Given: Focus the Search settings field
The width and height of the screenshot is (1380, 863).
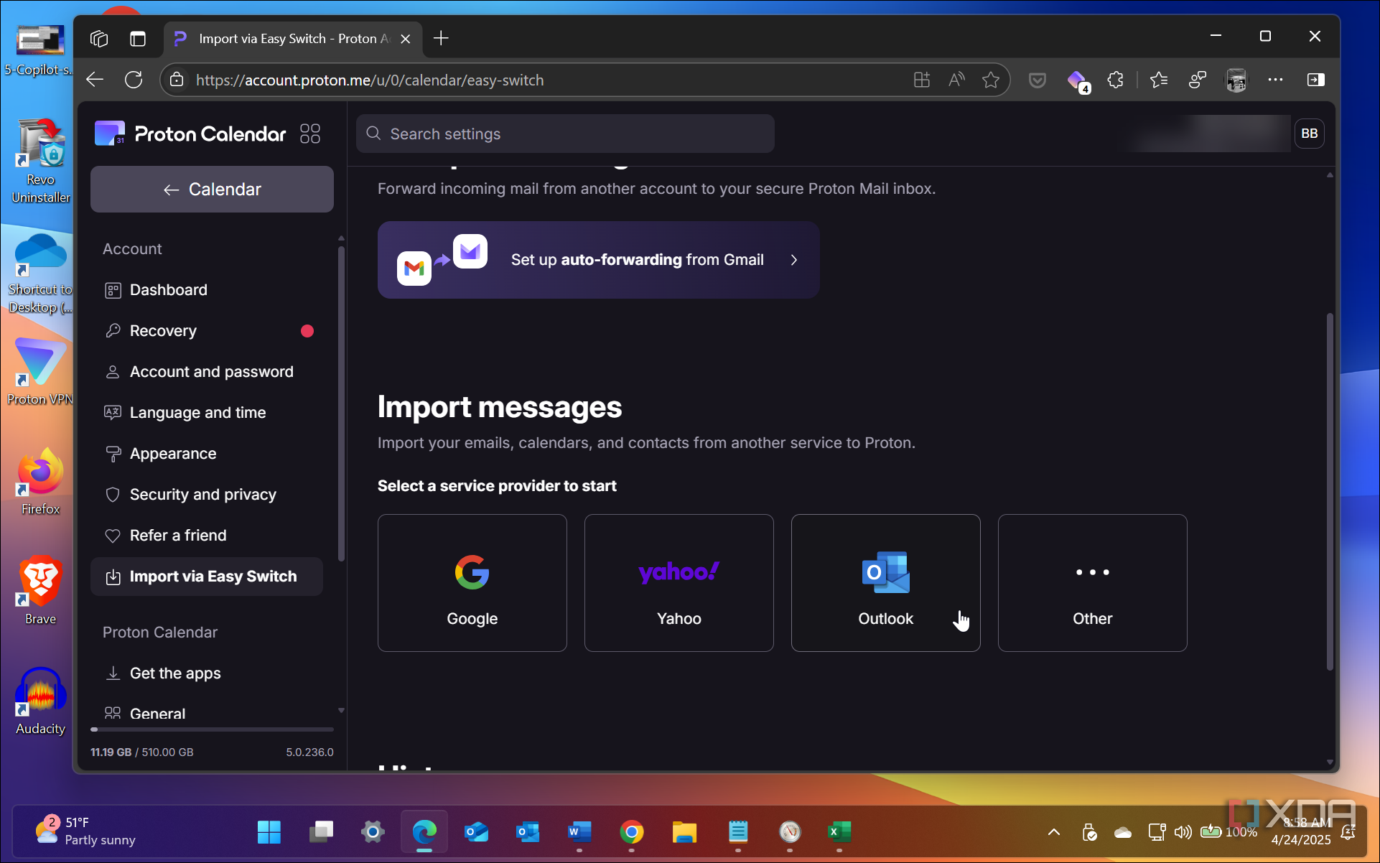Looking at the screenshot, I should [x=565, y=134].
